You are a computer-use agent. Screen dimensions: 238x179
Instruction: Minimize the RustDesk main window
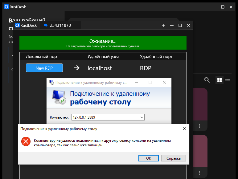pos(214,7)
